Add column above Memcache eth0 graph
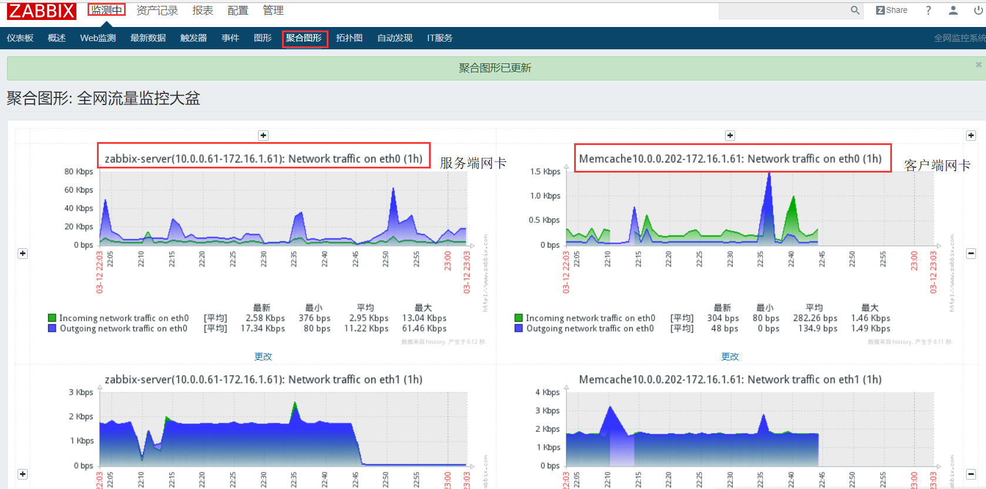Image resolution: width=986 pixels, height=489 pixels. click(x=730, y=136)
